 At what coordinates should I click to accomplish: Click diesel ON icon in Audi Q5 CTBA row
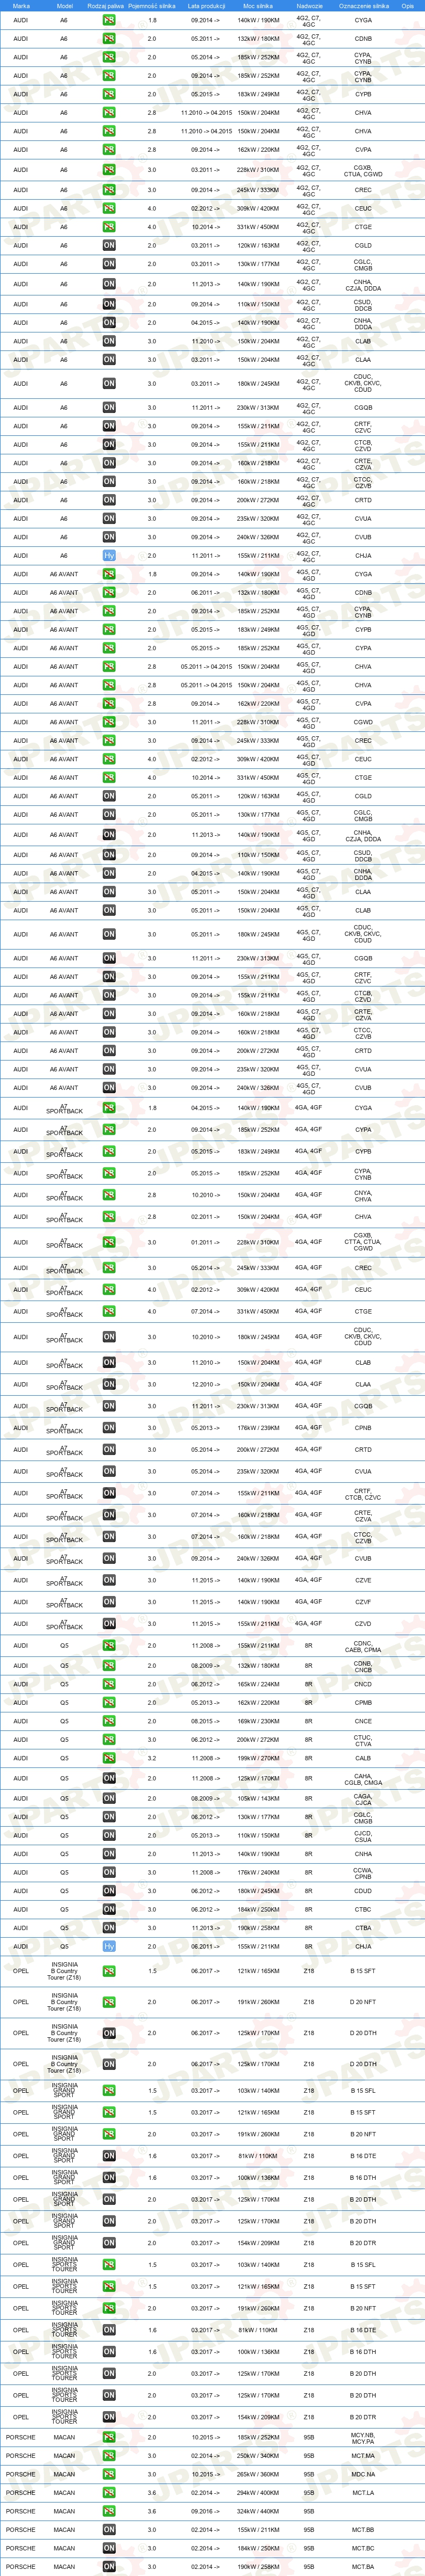[x=109, y=1927]
